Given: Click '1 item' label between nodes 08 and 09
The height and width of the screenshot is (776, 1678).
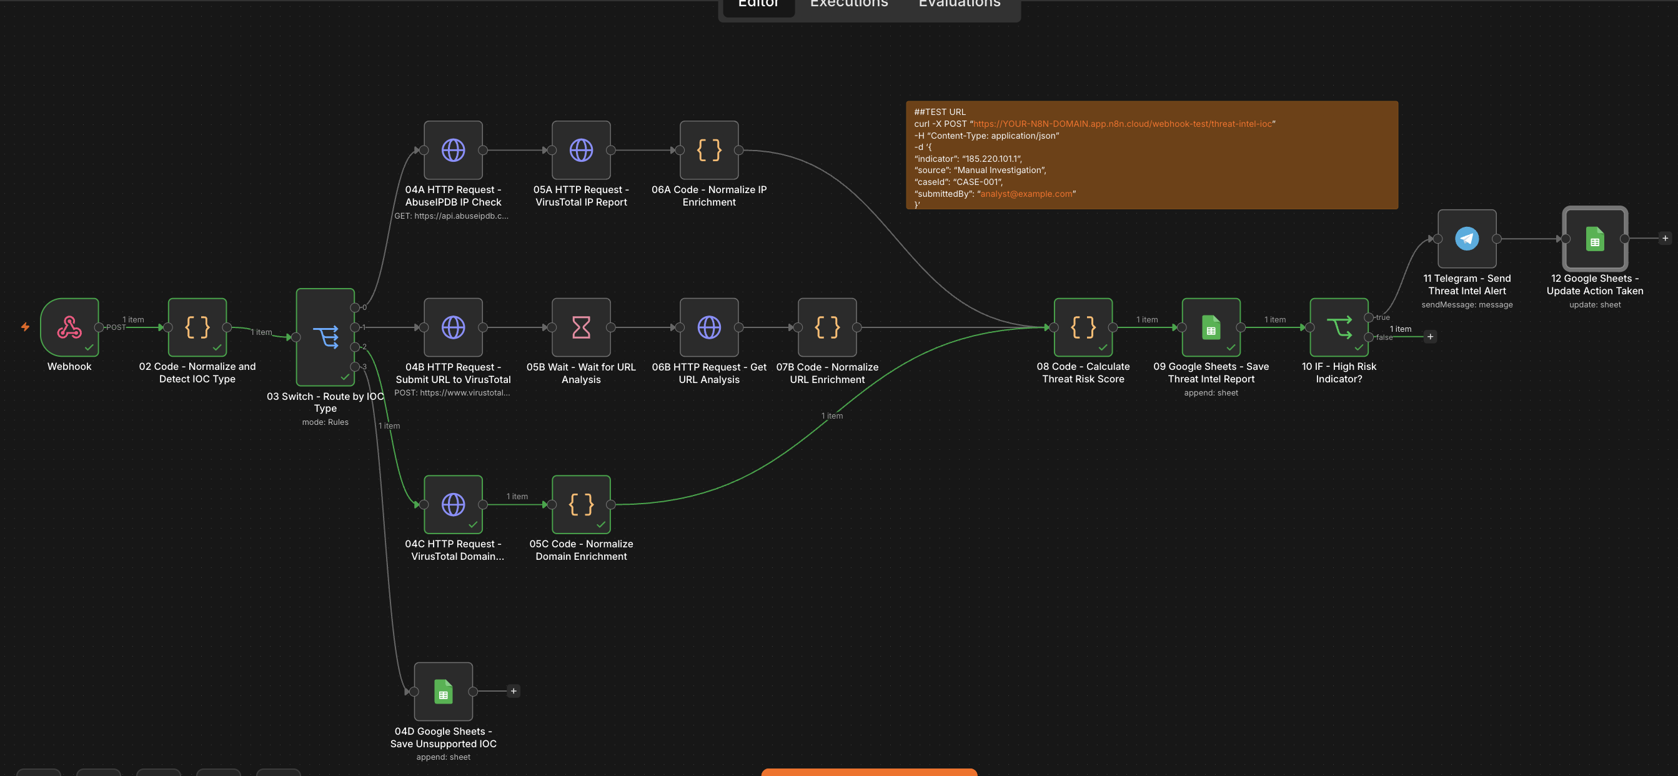Looking at the screenshot, I should (1147, 320).
